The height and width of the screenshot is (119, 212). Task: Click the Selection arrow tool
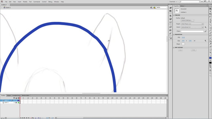[210, 9]
